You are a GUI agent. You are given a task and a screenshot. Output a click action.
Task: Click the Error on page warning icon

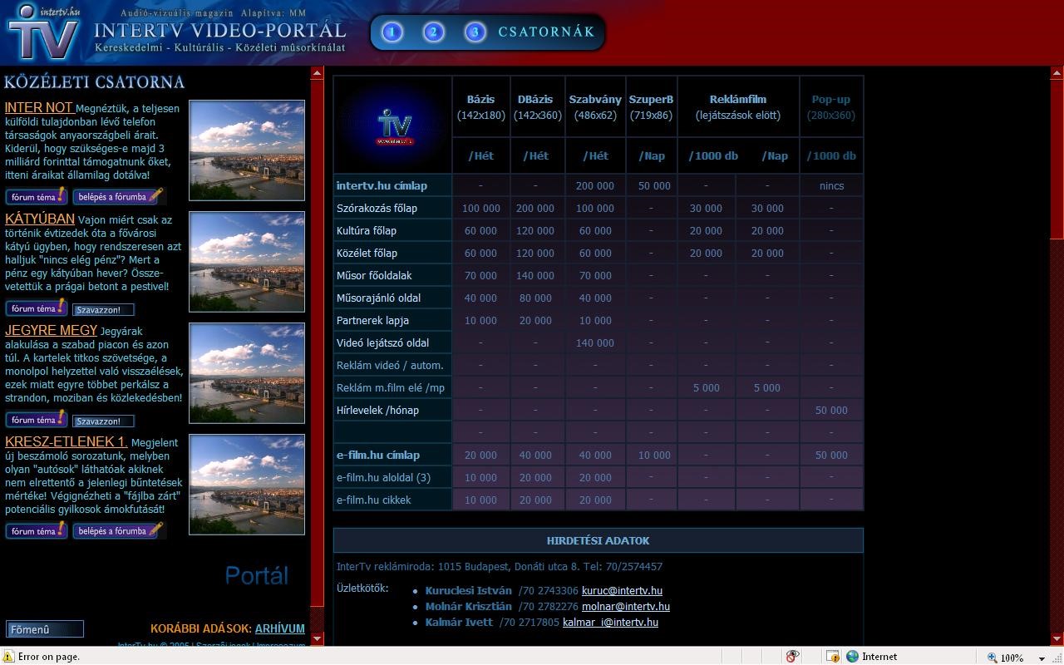tap(8, 656)
